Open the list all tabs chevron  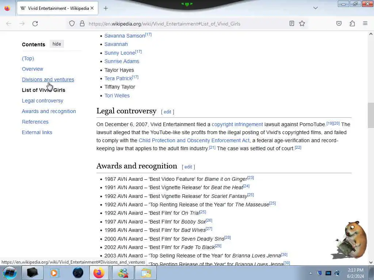[315, 8]
